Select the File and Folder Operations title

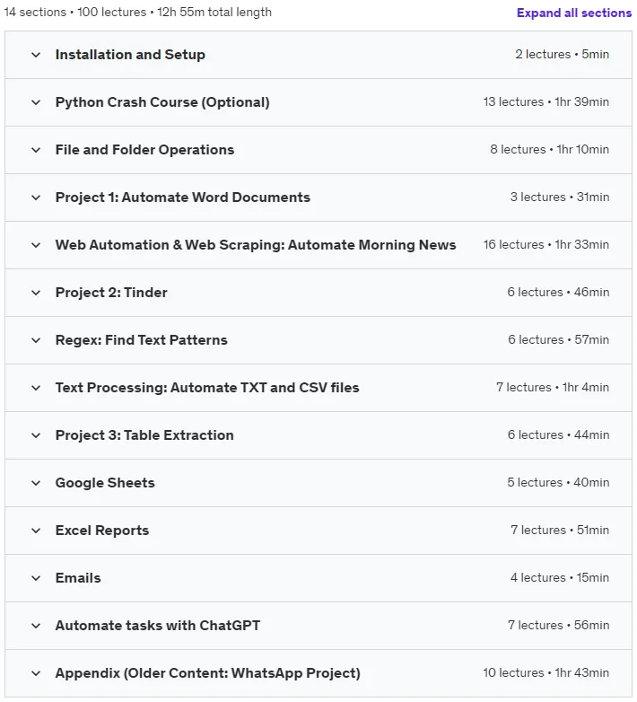pyautogui.click(x=145, y=150)
